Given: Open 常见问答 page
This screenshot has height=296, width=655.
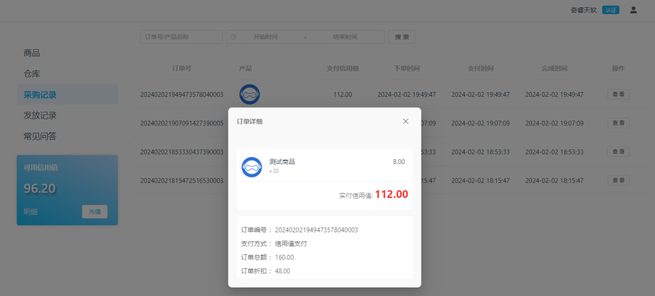Looking at the screenshot, I should click(40, 136).
